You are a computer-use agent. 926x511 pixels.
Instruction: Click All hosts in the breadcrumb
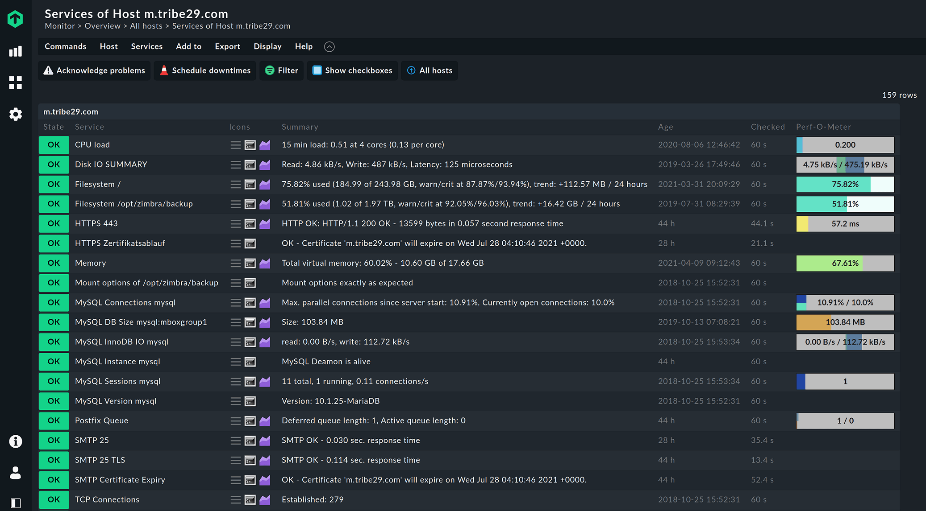(146, 26)
